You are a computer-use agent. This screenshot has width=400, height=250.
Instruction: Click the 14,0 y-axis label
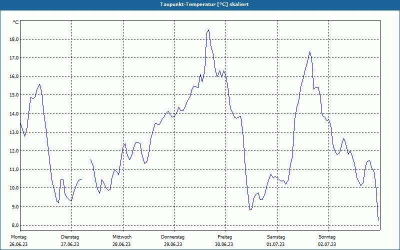point(14,113)
